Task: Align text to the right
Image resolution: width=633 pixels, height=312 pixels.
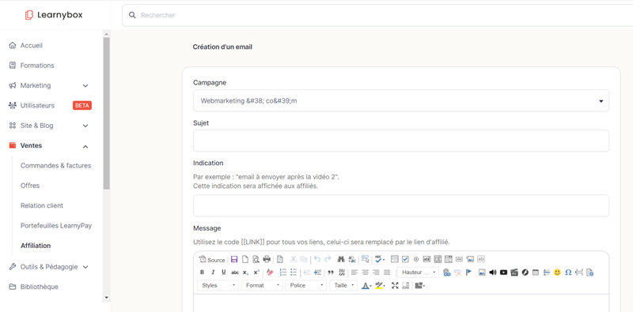Action: 377,273
